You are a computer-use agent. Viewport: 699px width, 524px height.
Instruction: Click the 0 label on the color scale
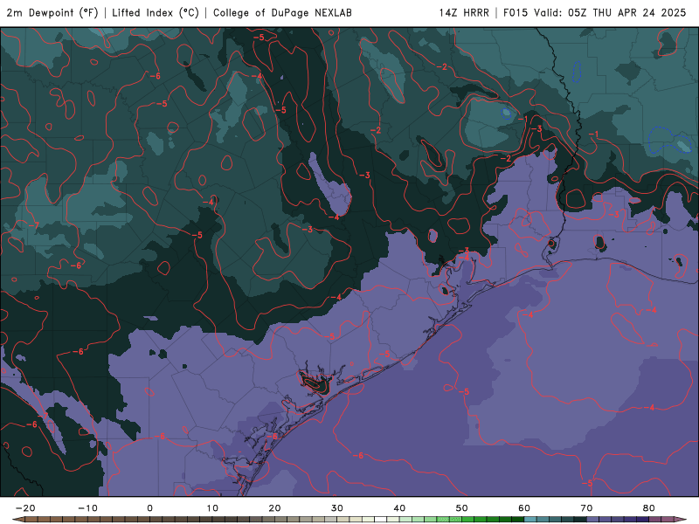[149, 508]
